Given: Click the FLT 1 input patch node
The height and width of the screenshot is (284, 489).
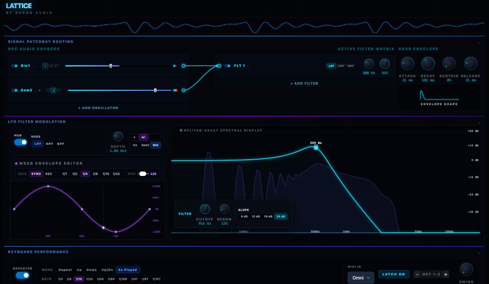Looking at the screenshot, I should pyautogui.click(x=219, y=66).
